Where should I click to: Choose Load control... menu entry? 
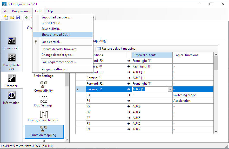pyautogui.click(x=63, y=42)
